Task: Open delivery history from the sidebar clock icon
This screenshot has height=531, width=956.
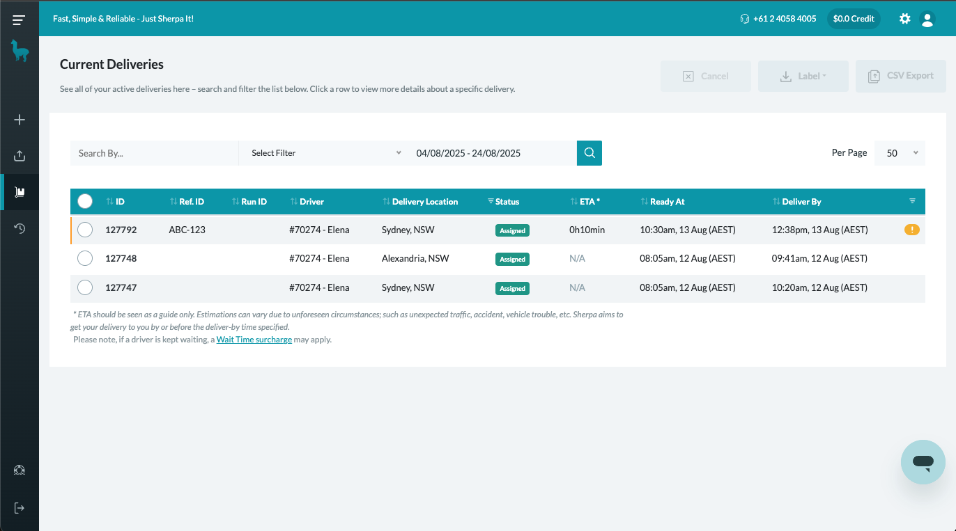Action: click(x=20, y=228)
